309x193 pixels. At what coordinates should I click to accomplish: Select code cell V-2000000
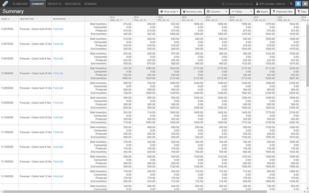point(9,103)
